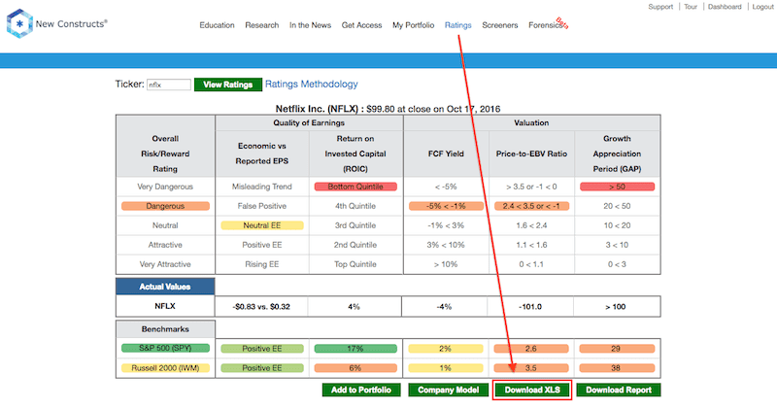Click the 2.6 Price-to-EBV benchmark cell

531,349
